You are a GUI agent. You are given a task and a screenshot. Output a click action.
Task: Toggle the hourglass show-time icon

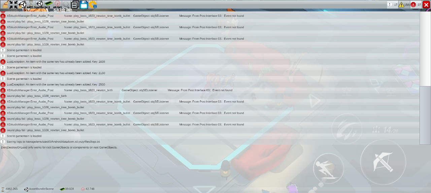click(31, 4)
